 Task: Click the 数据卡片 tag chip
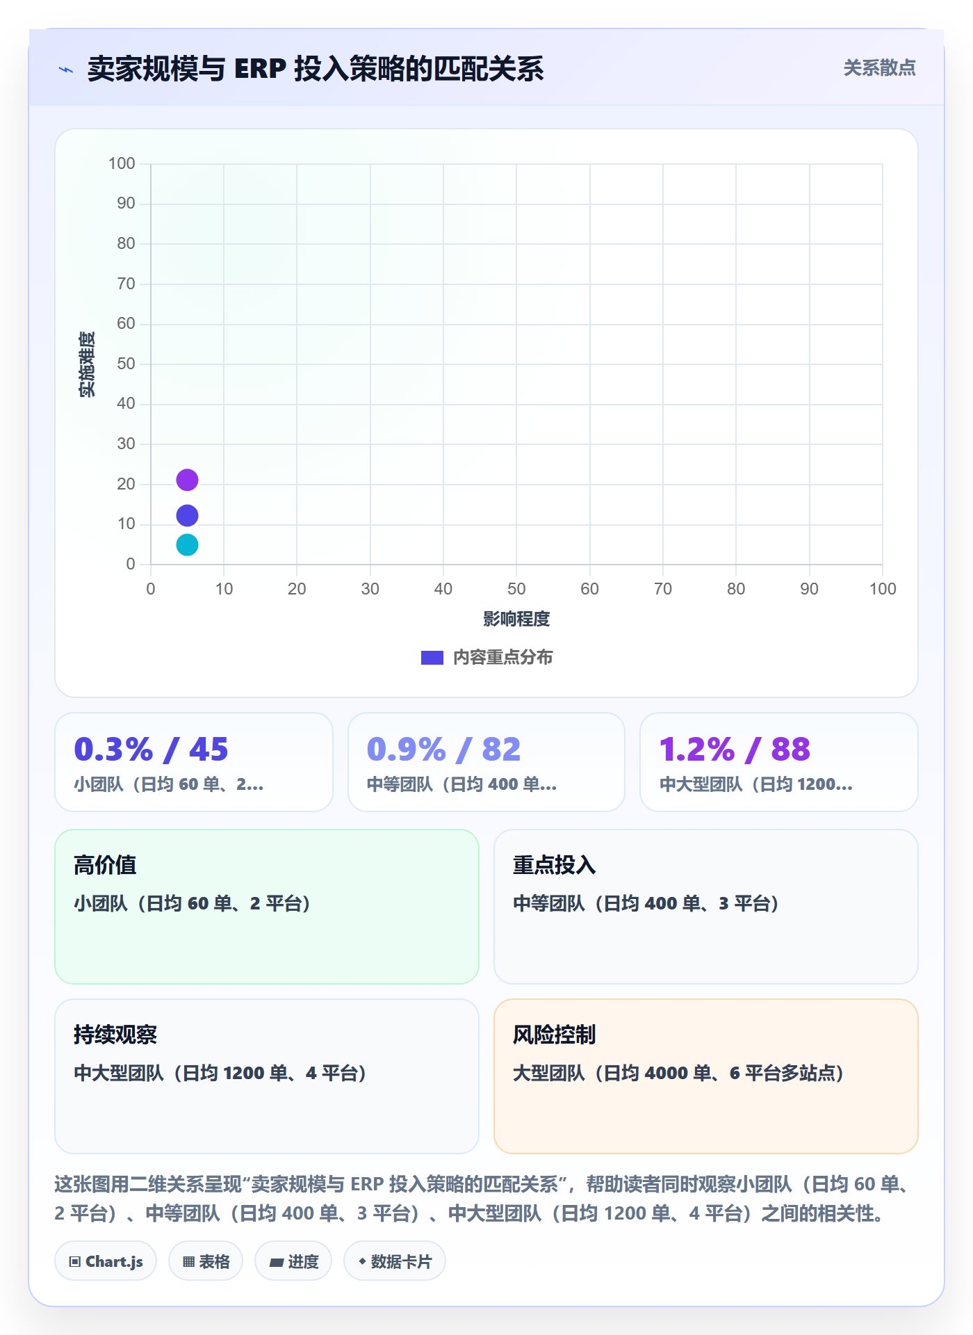tap(395, 1261)
